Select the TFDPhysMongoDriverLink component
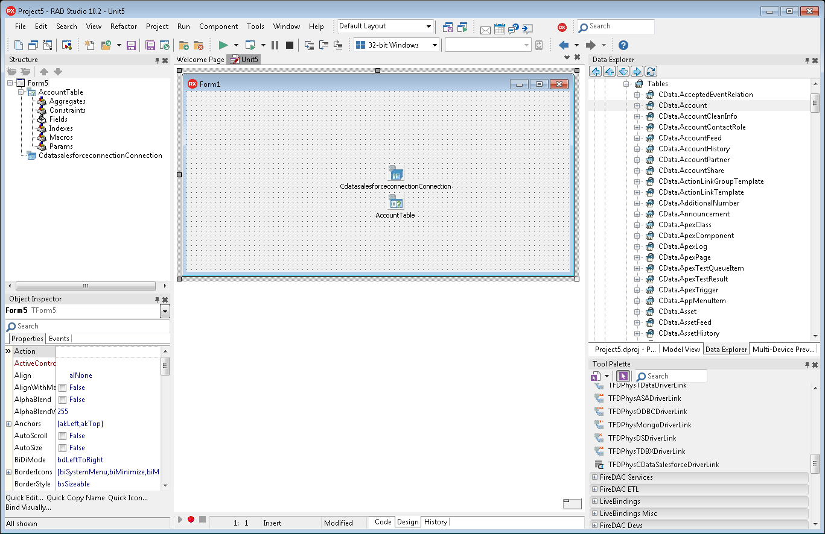The image size is (825, 534). click(649, 425)
